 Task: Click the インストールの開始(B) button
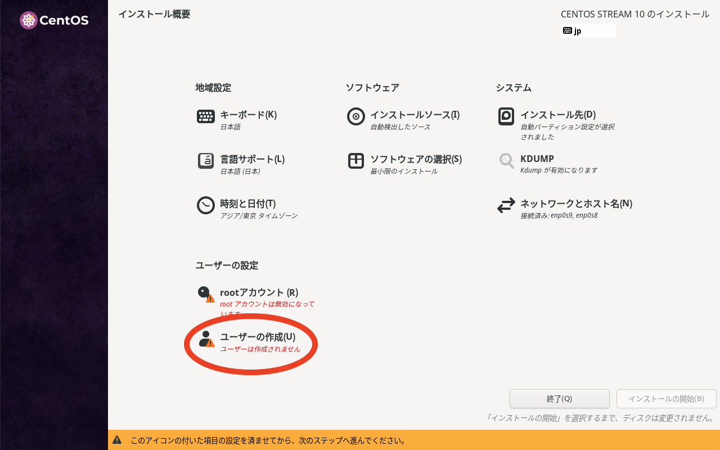(x=667, y=399)
